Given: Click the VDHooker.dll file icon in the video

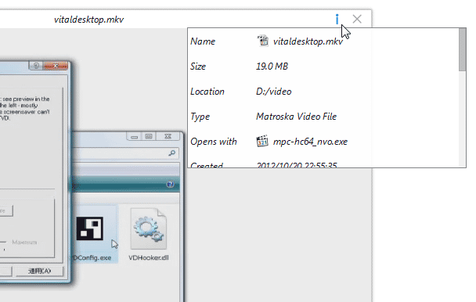Looking at the screenshot, I should [x=149, y=228].
